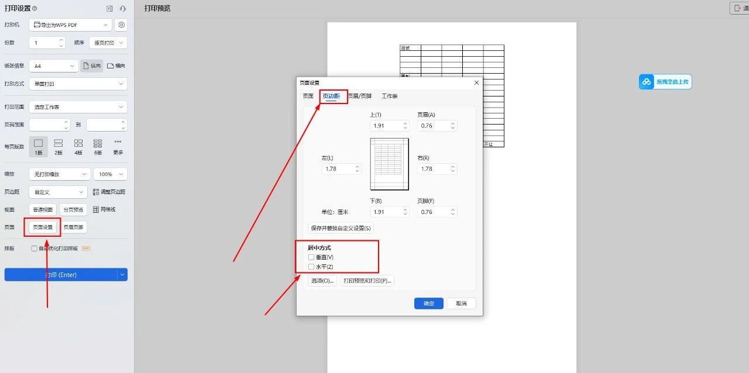Switch to 页眉/页脚 tab in dialog
Screen dimensions: 749x373
pos(359,96)
